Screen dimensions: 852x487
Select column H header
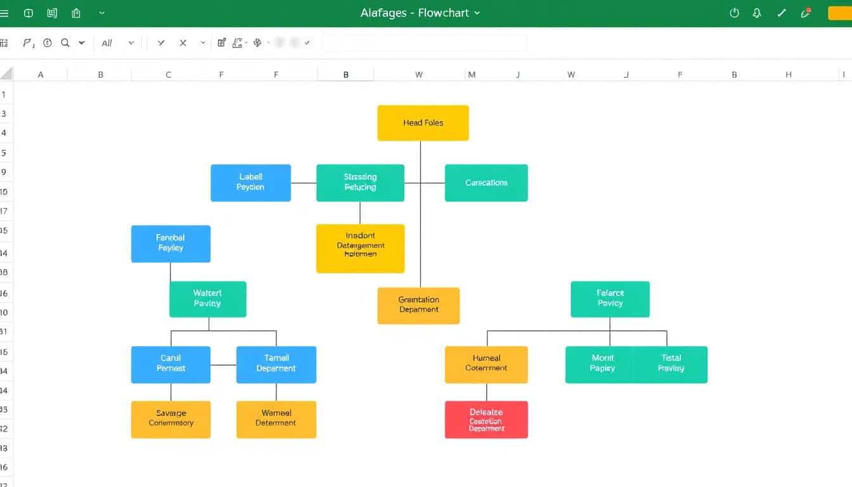(x=789, y=74)
